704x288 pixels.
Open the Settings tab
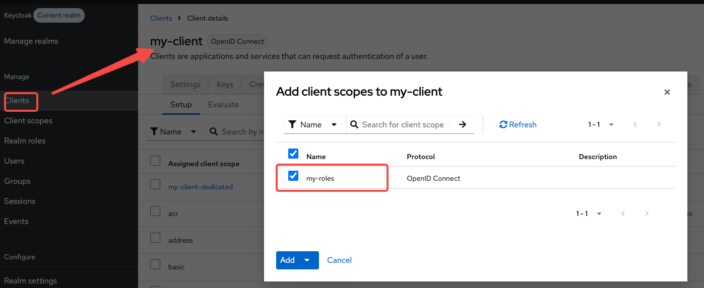click(185, 85)
